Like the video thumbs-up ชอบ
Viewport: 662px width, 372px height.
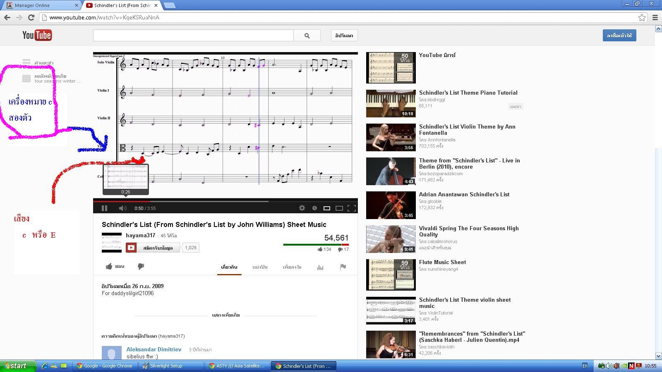115,267
